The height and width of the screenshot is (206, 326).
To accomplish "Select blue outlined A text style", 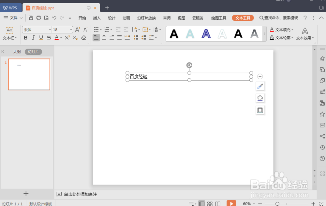I will [206, 34].
